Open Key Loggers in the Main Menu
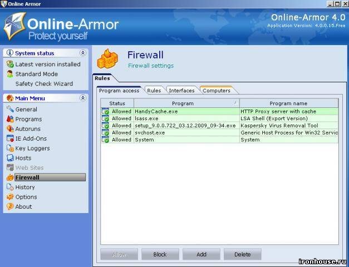Screen dimensions: 349x267 point(32,149)
